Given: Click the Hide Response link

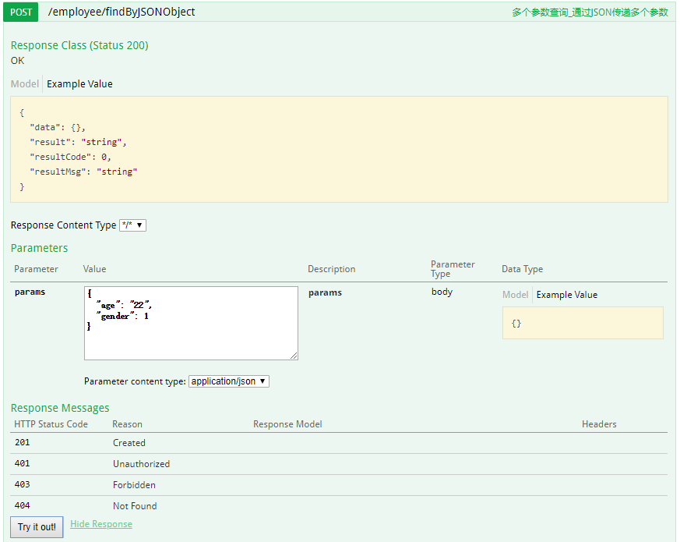Looking at the screenshot, I should tap(101, 524).
